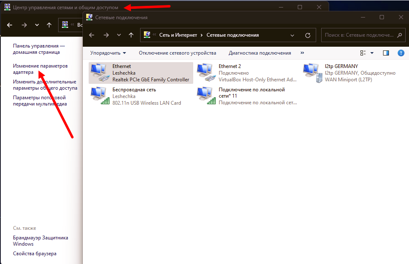Click the Realtek PCIe GbE Family Controller text
The width and height of the screenshot is (409, 264).
click(151, 80)
